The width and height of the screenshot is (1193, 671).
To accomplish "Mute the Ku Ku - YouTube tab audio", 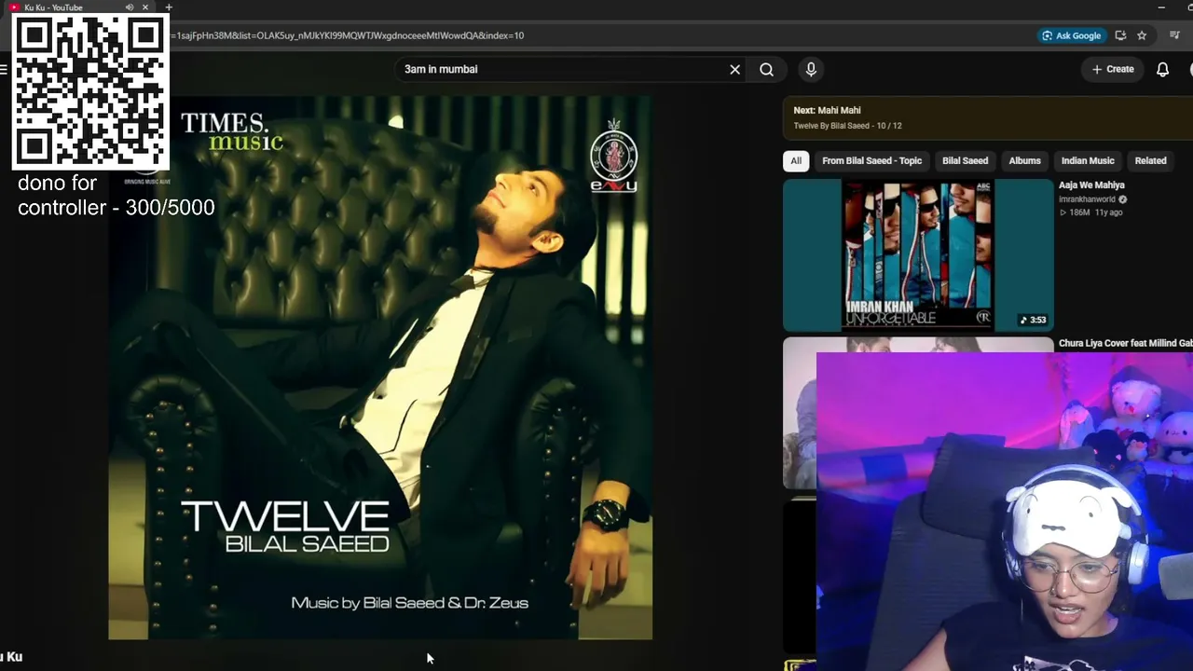I will point(130,7).
